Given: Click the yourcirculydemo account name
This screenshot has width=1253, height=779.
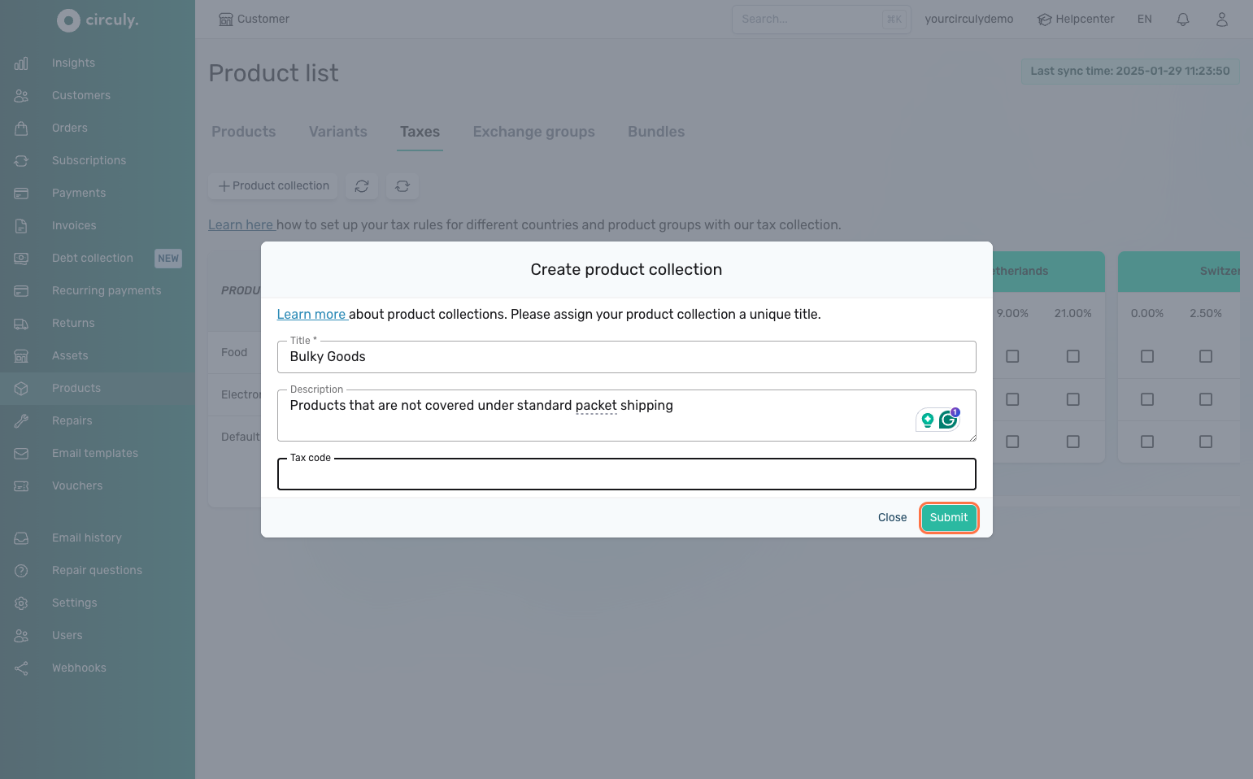Looking at the screenshot, I should point(969,20).
